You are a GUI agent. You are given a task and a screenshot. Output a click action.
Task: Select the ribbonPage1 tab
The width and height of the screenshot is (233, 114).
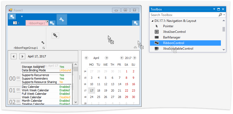pos(37,23)
